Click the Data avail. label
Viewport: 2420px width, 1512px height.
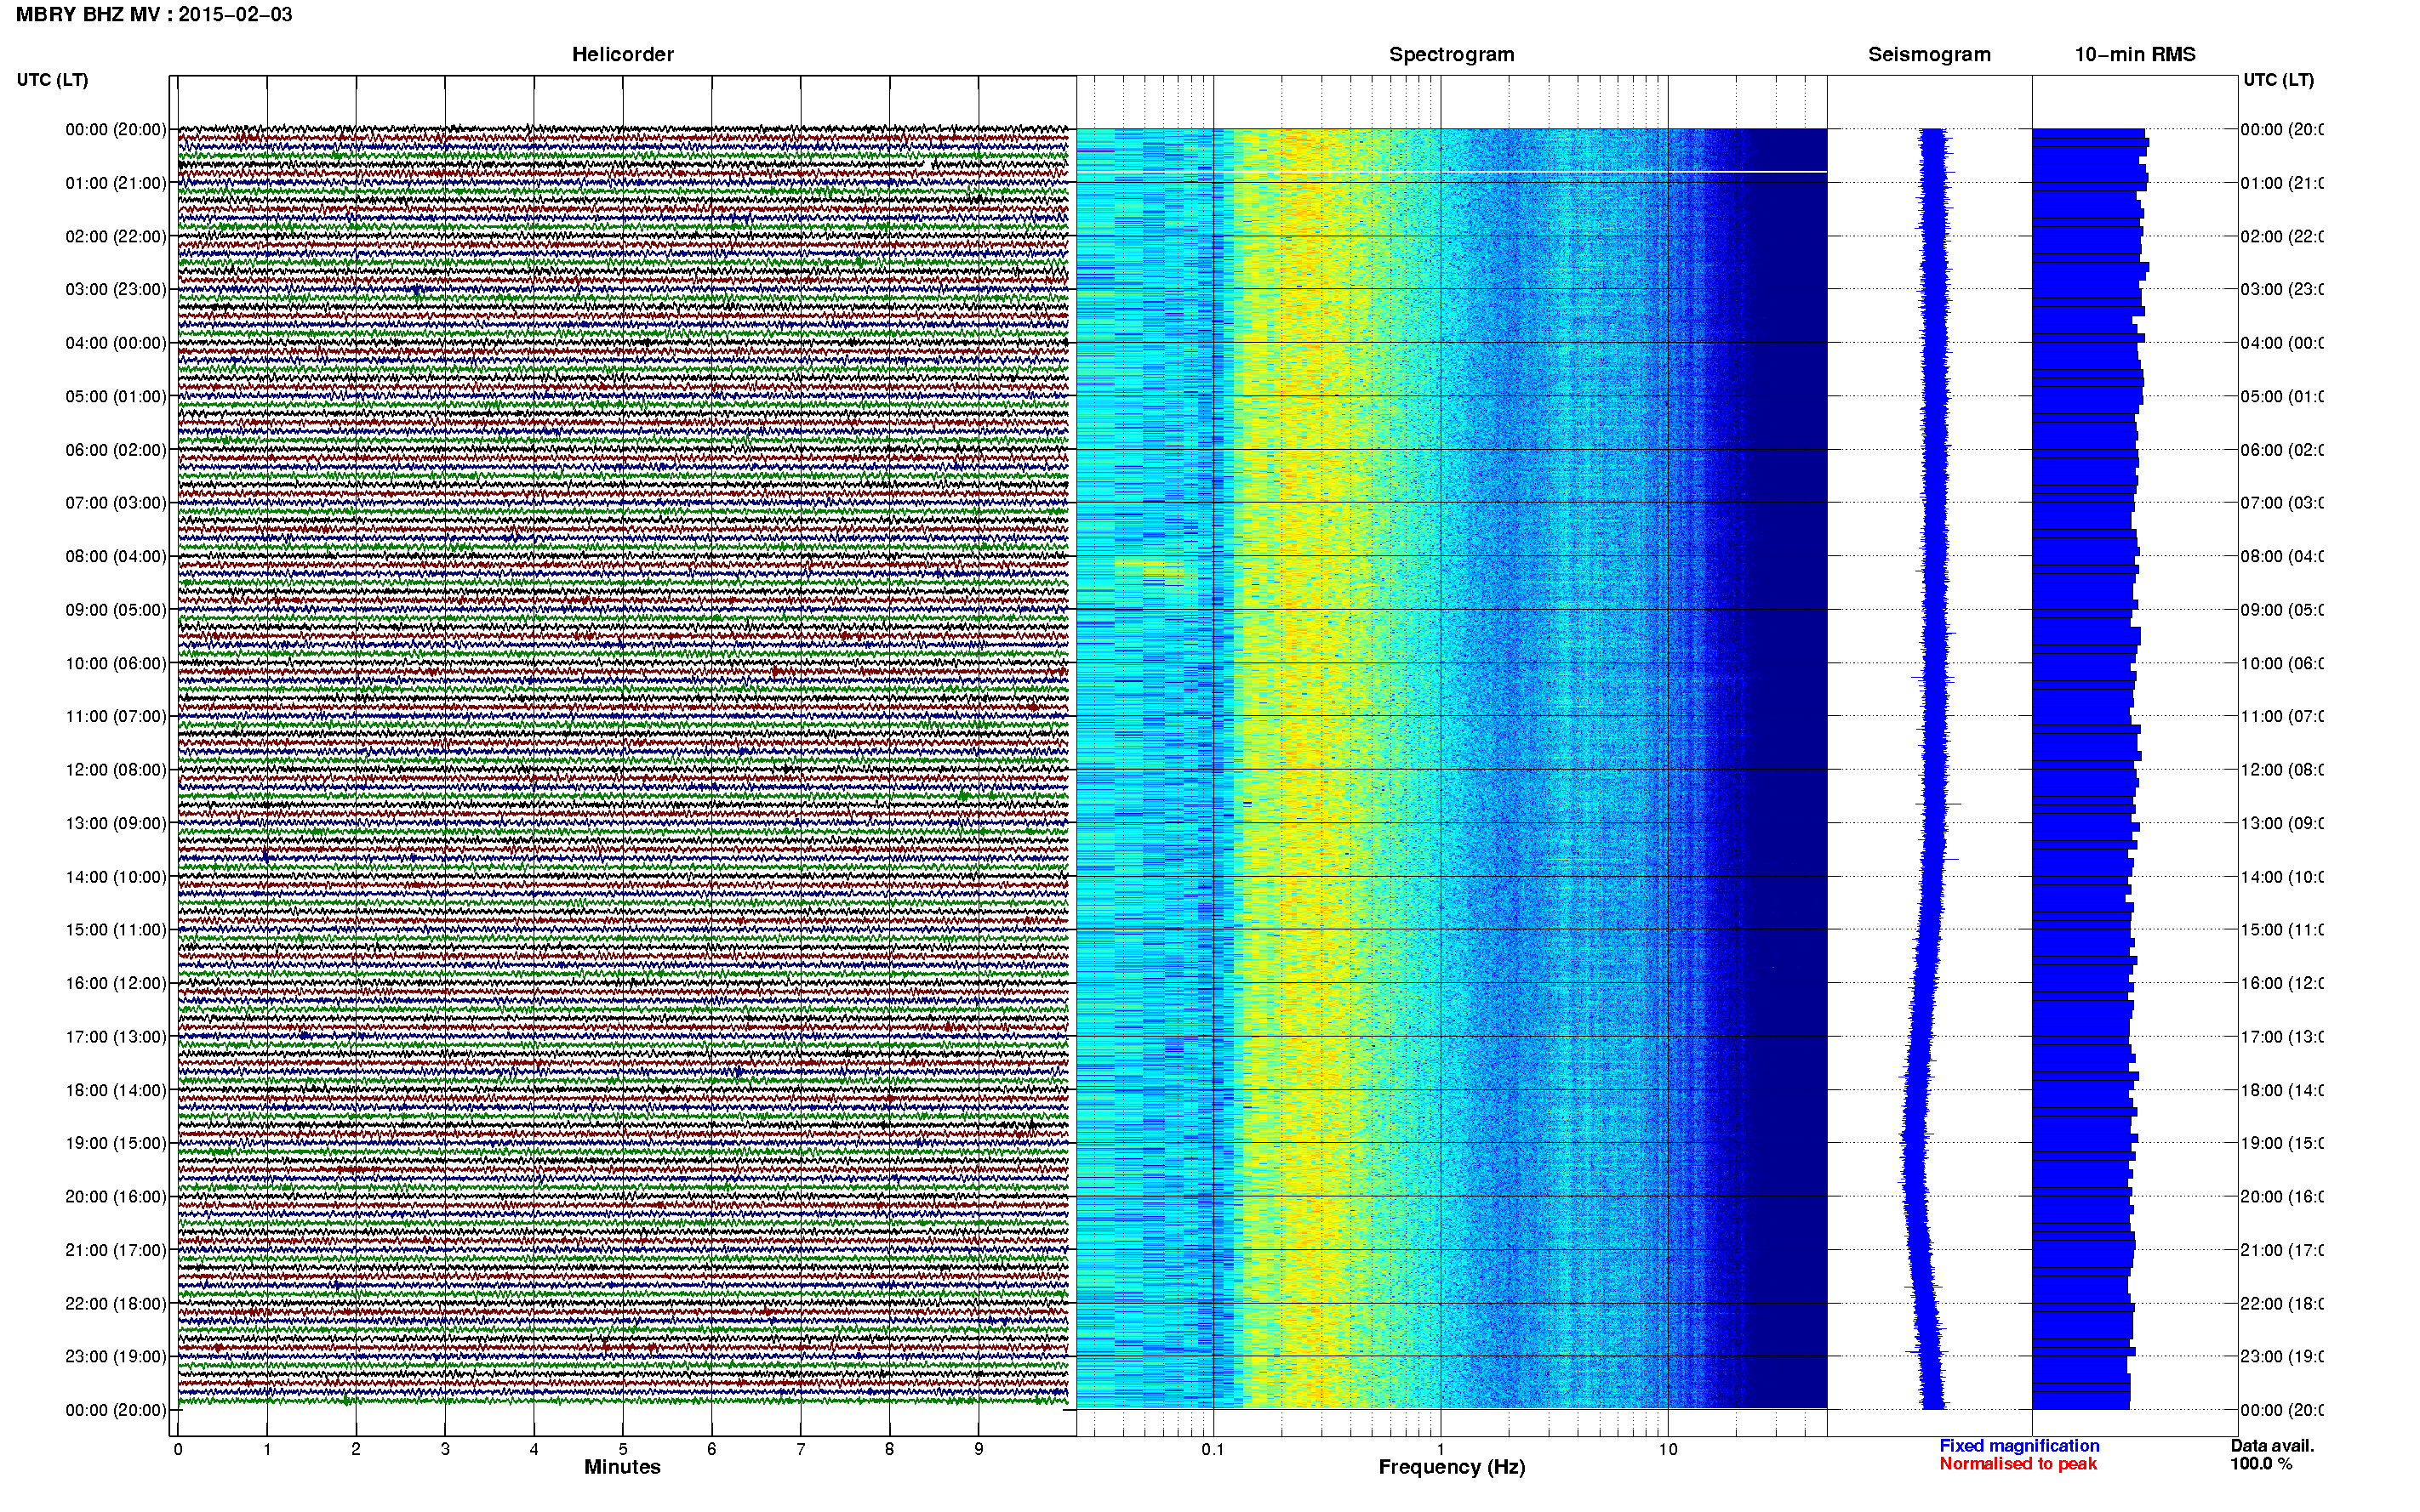coord(2272,1446)
